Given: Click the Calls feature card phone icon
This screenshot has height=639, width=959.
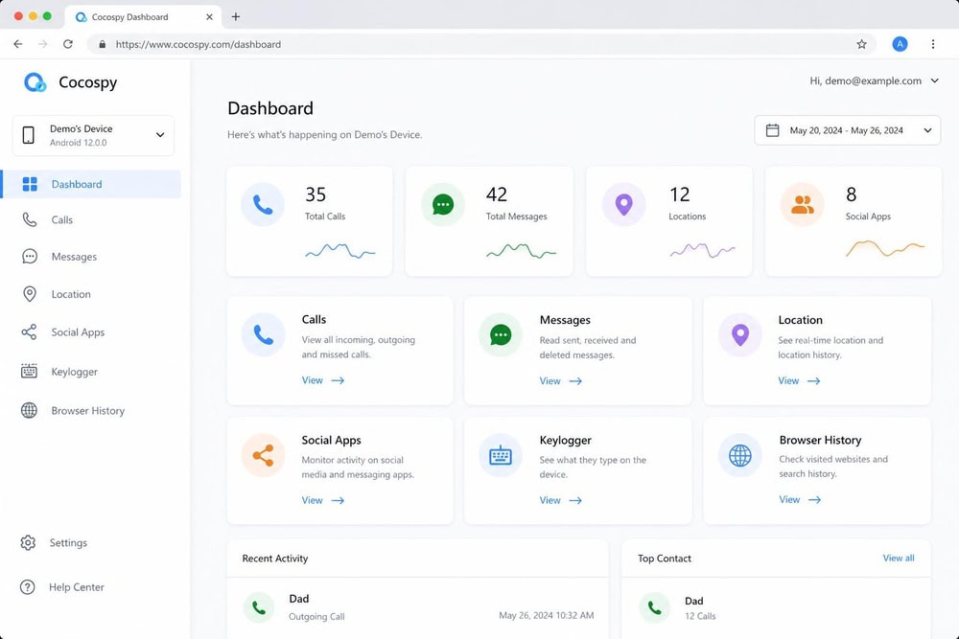Looking at the screenshot, I should pyautogui.click(x=263, y=334).
